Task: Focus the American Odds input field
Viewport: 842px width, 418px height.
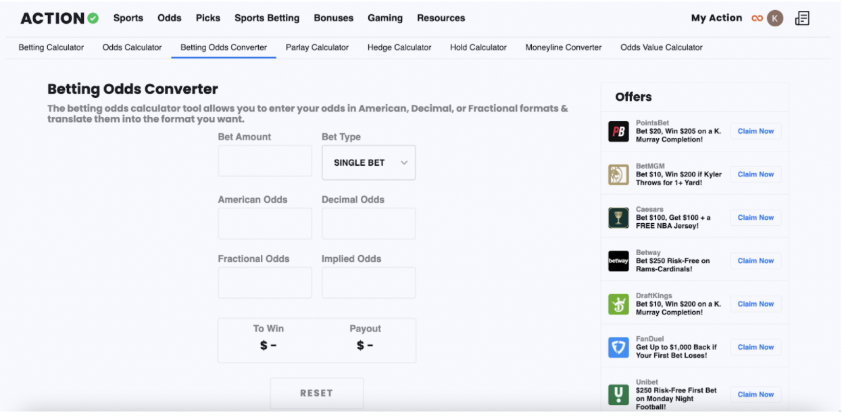Action: click(x=265, y=224)
